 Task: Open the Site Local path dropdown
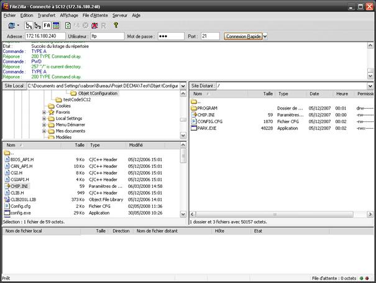point(183,86)
